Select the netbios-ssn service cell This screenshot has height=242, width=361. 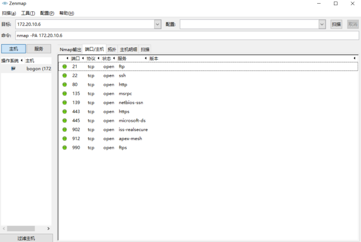point(131,103)
